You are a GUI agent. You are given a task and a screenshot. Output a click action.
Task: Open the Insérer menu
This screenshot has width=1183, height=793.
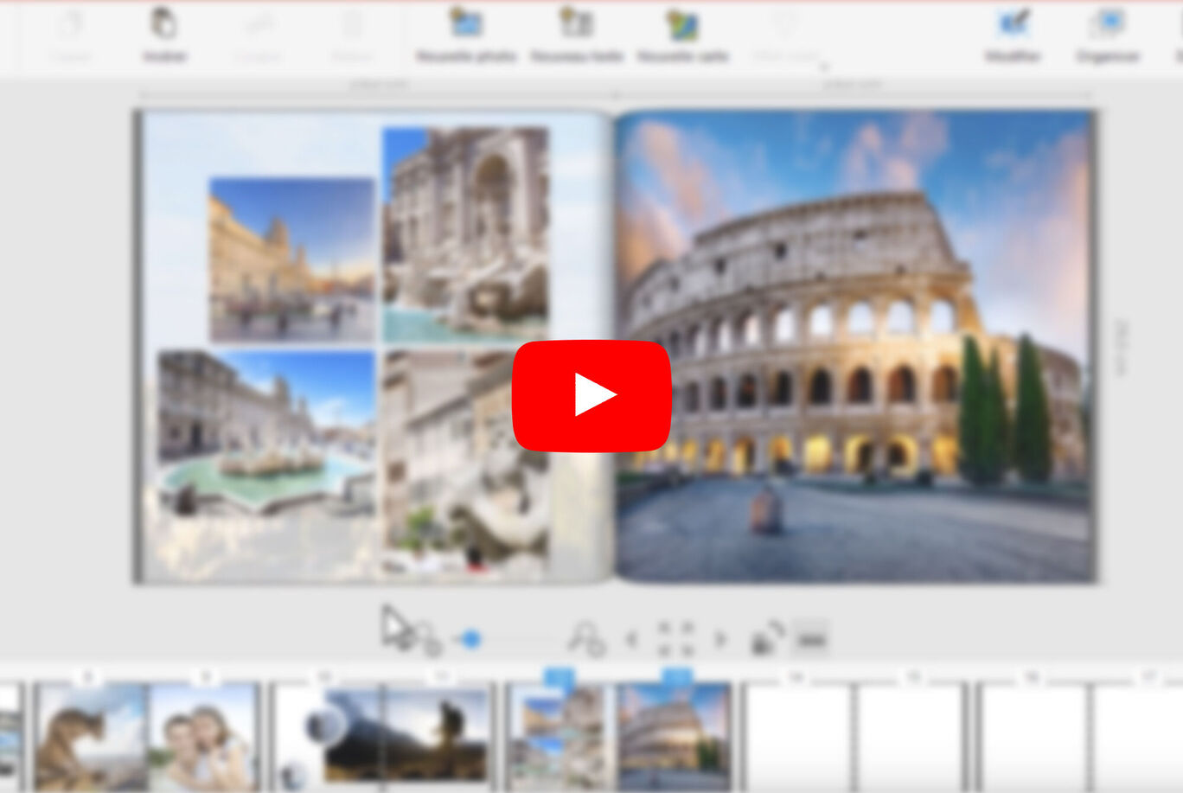(166, 35)
